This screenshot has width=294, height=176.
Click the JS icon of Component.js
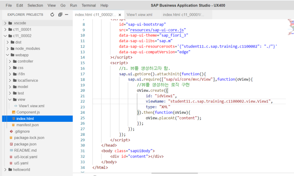point(13,112)
